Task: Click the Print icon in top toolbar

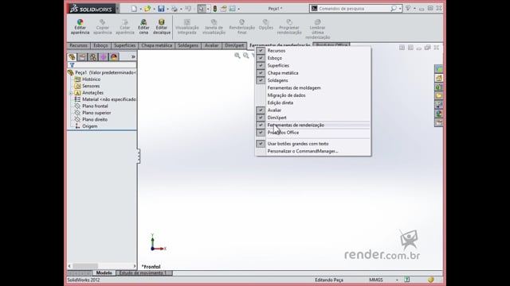Action: 175,9
